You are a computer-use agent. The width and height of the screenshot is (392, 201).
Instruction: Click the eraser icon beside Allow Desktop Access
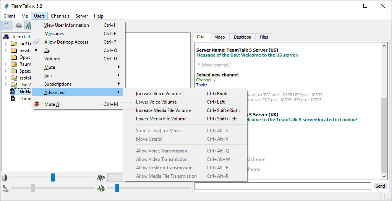click(37, 42)
